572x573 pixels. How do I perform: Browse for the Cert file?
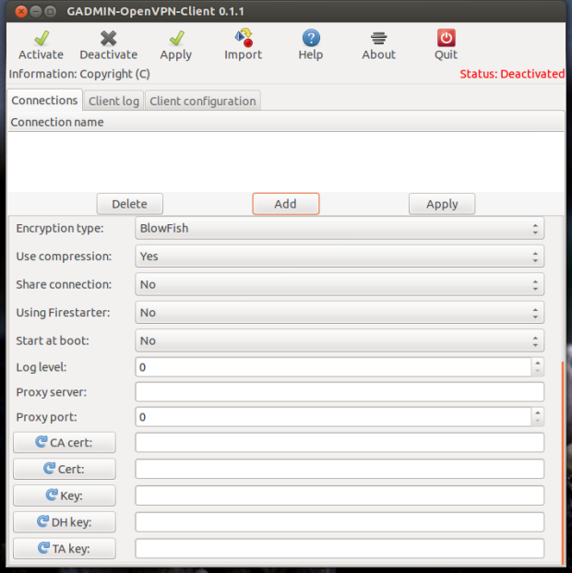[x=65, y=469]
